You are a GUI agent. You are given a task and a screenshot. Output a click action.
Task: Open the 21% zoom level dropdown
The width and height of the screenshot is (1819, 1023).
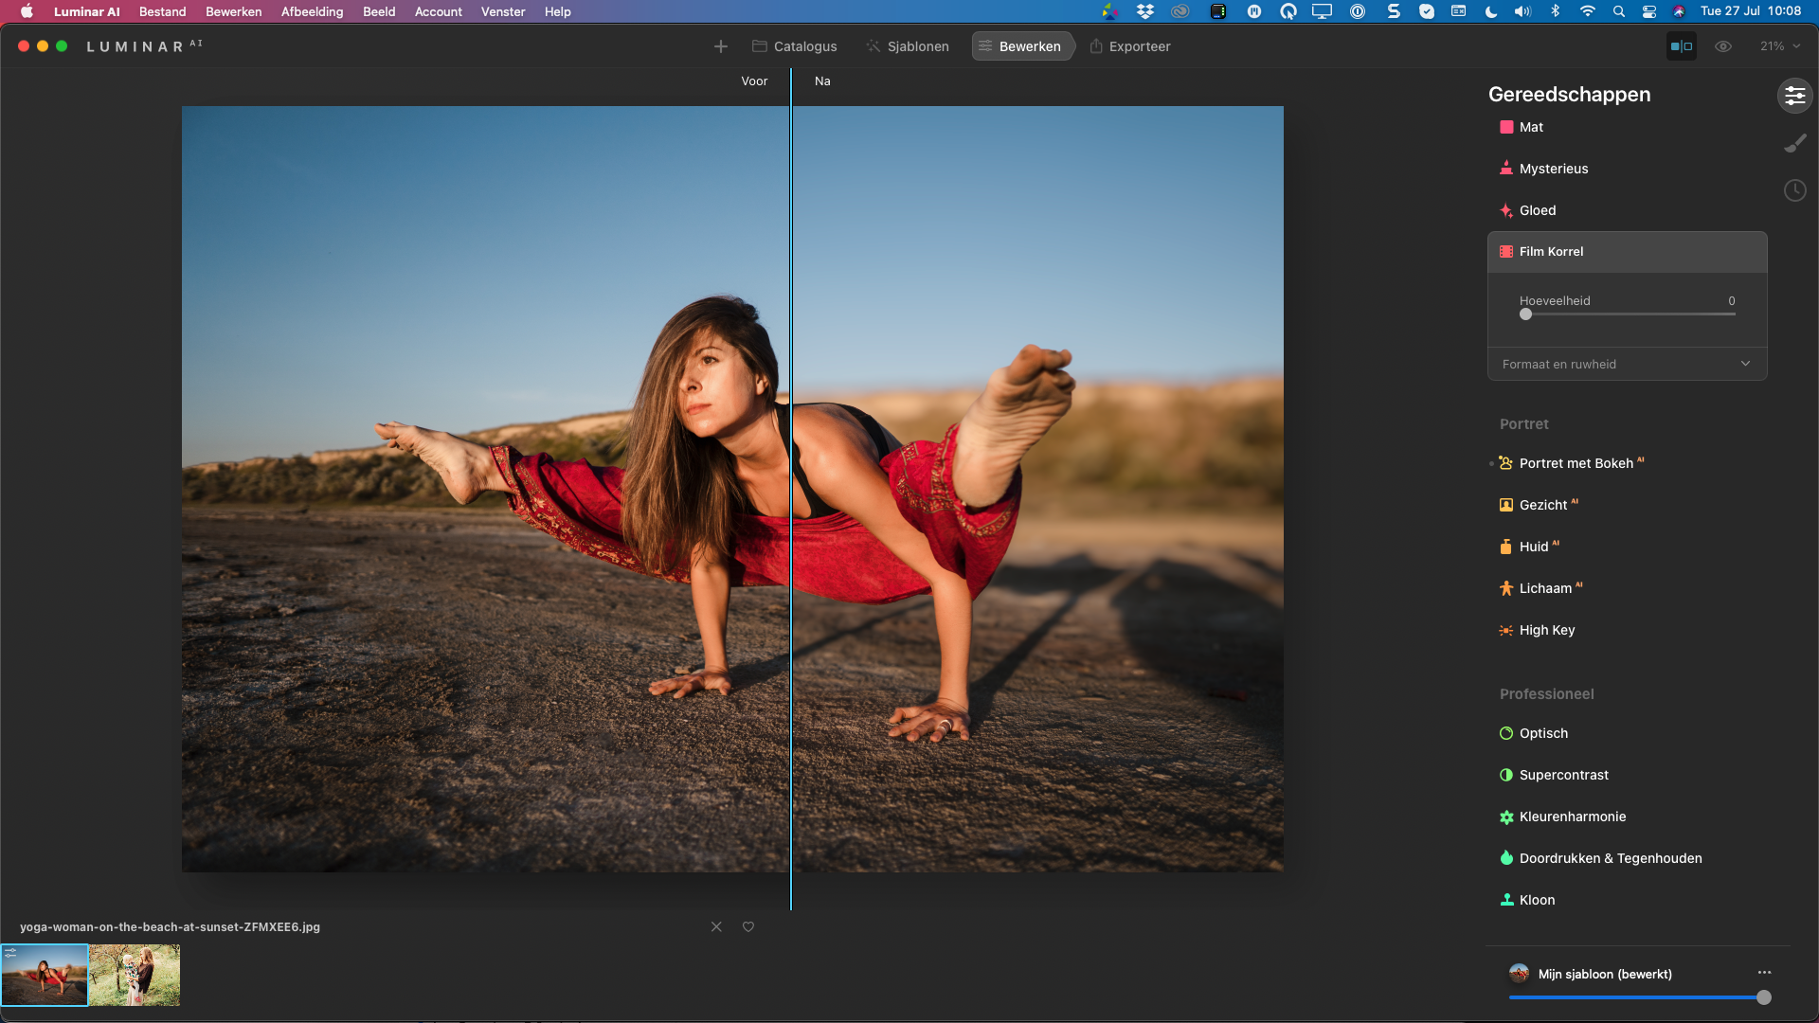point(1779,46)
